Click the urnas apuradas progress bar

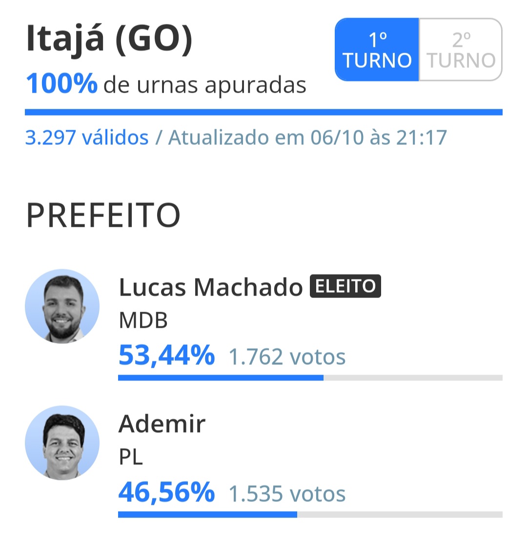tap(263, 112)
